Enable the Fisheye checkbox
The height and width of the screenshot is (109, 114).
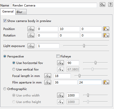click(58, 56)
